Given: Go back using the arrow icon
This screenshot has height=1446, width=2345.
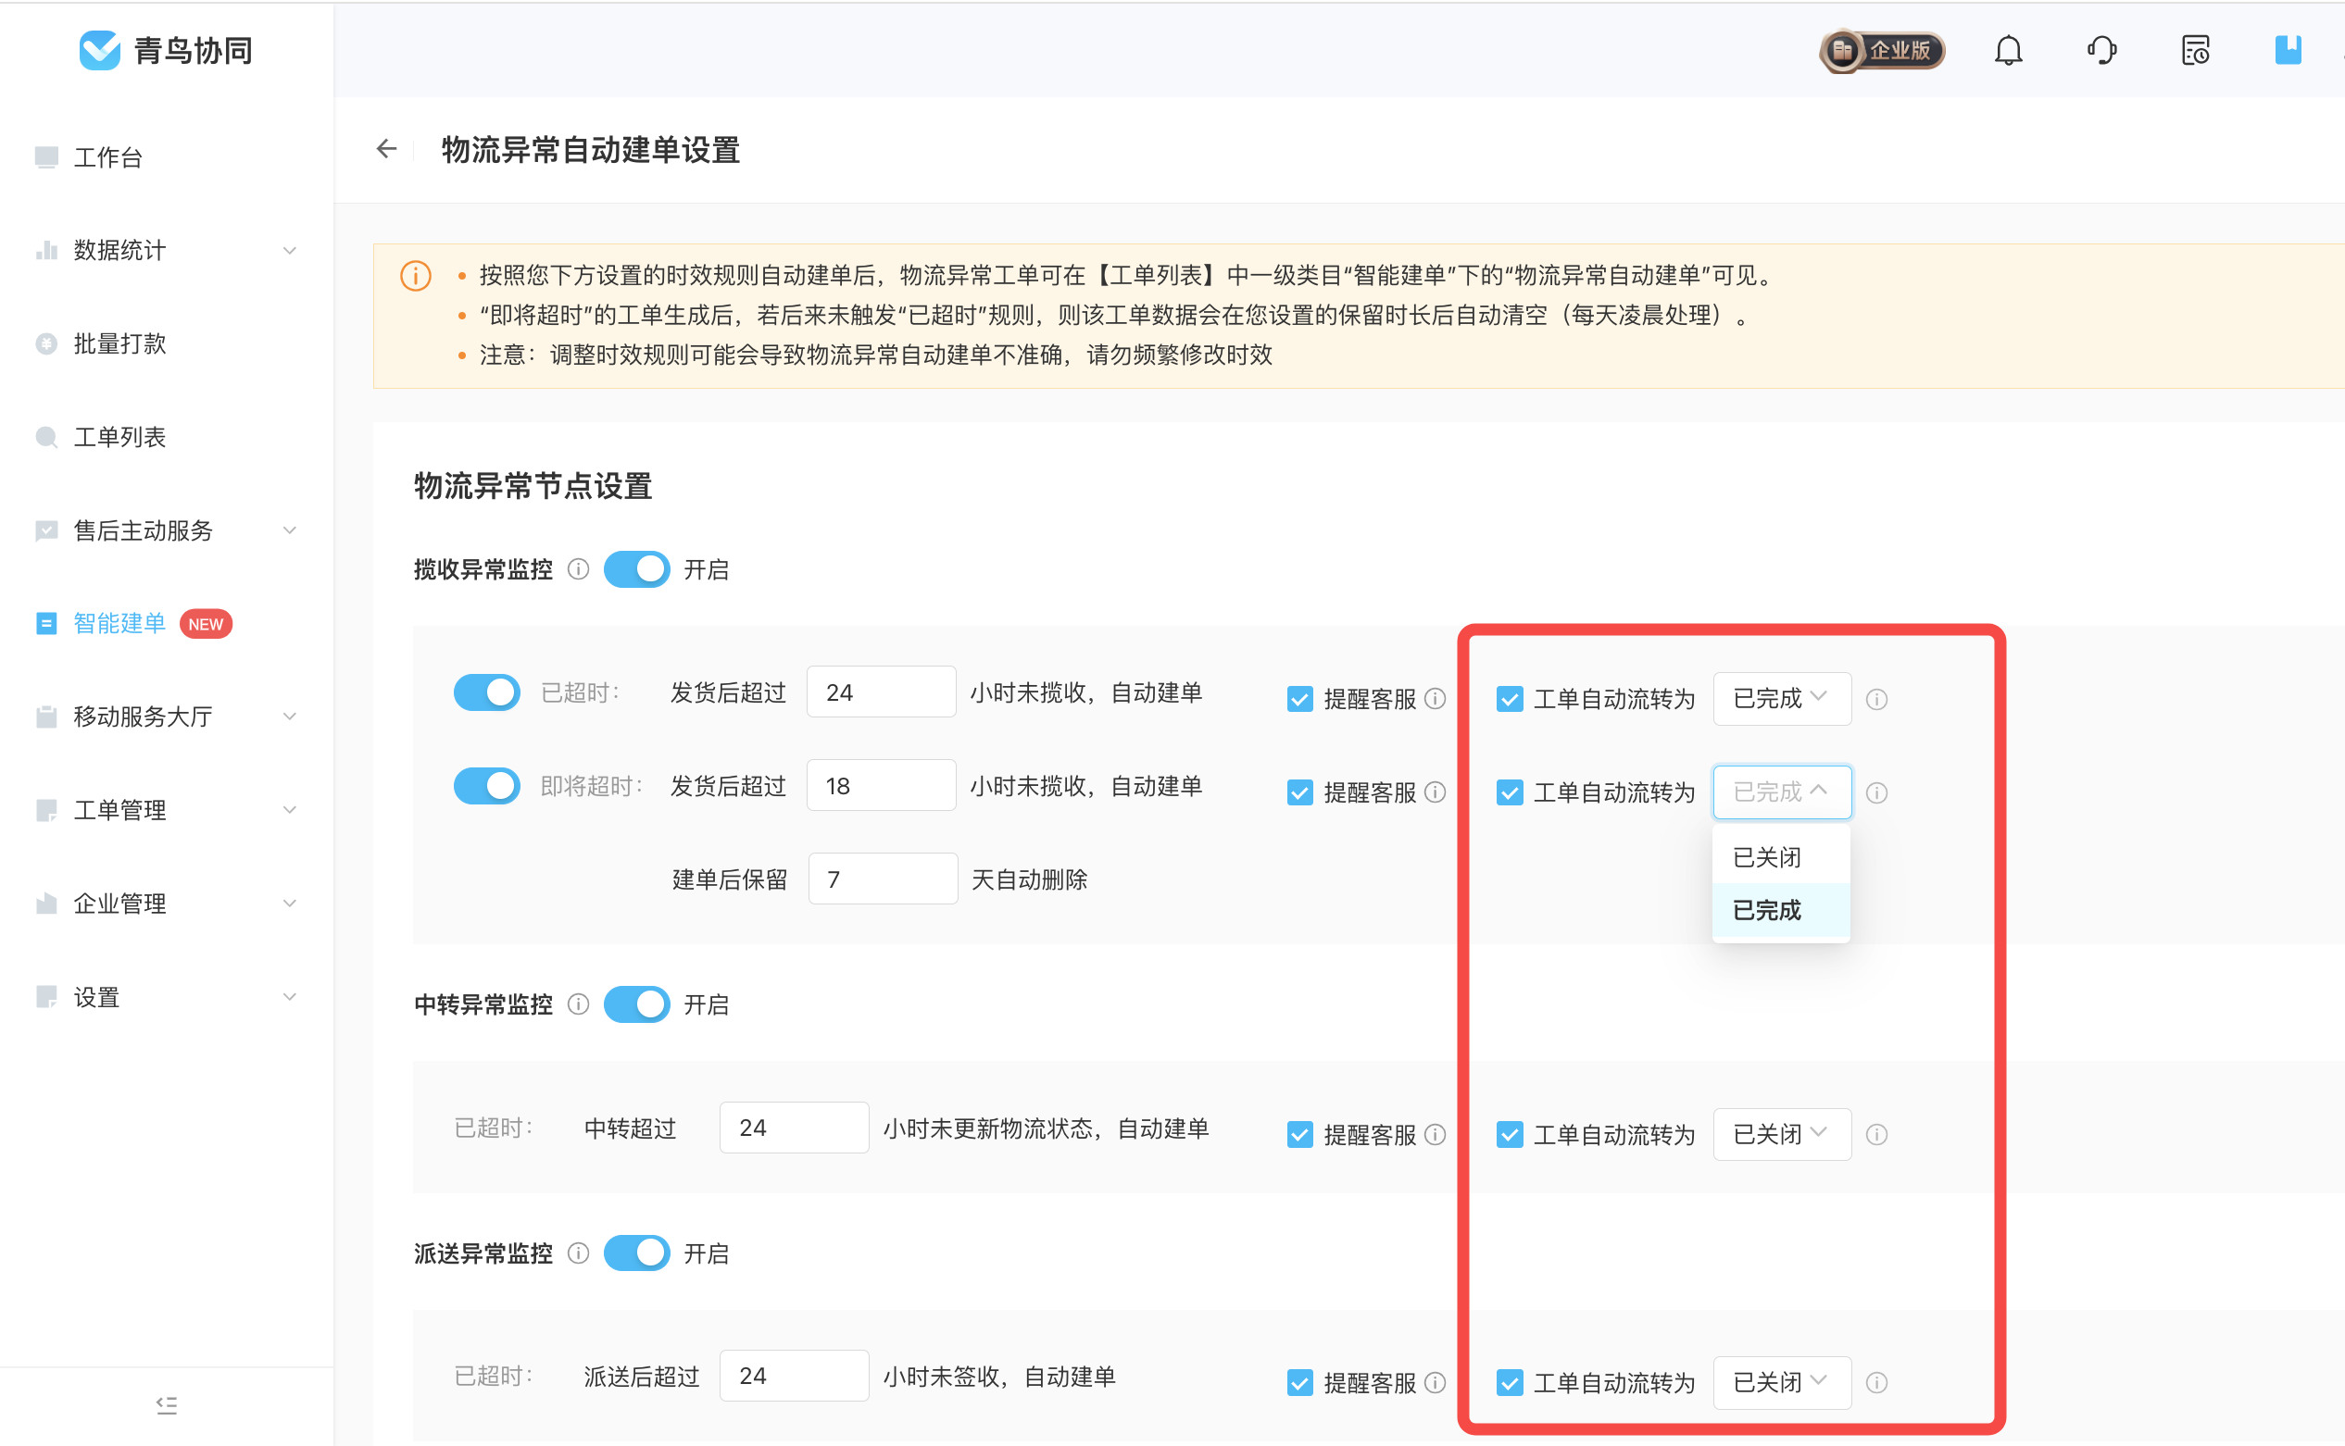Looking at the screenshot, I should 386,149.
